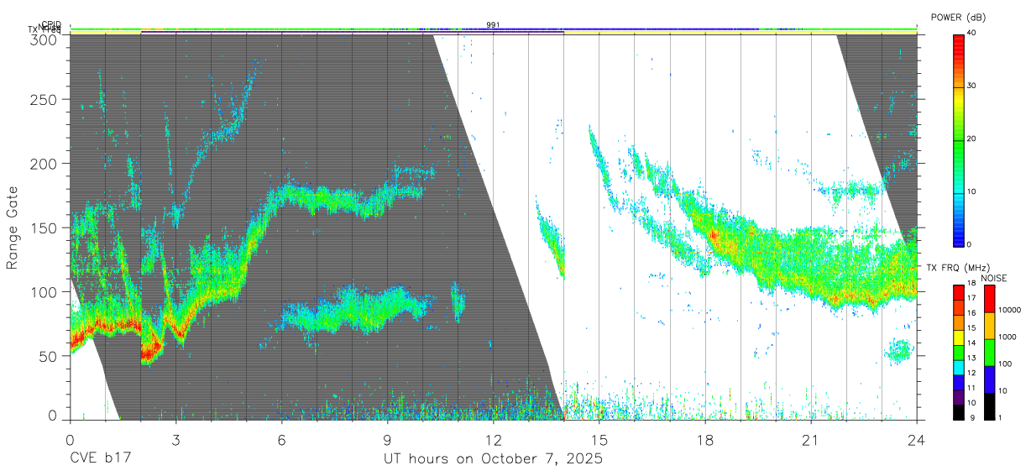Click the Range Gate y-axis label
Screen dimensions: 1031x476
click(x=13, y=228)
